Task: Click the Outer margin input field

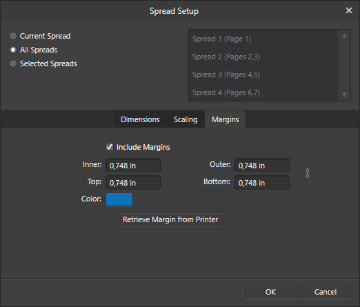Action: (x=262, y=166)
